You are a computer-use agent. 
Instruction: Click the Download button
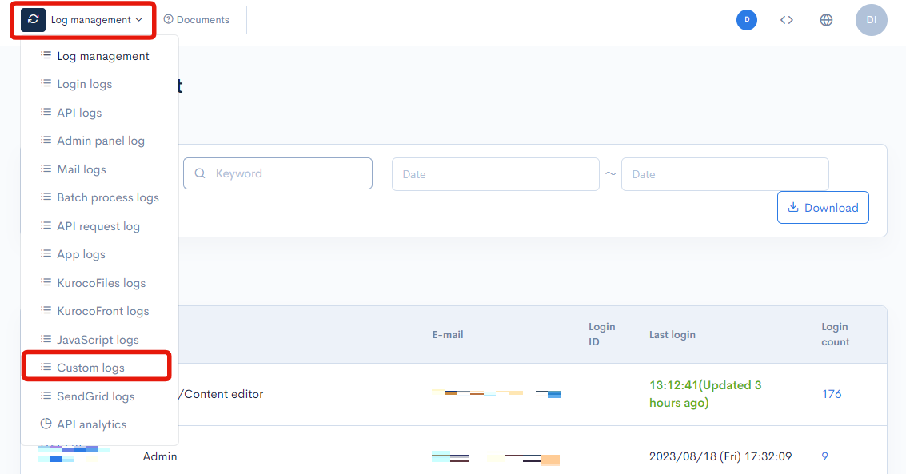[823, 207]
